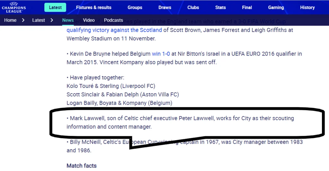This screenshot has width=329, height=171.
Task: Return to Home via breadcrumb
Action: [x=10, y=20]
